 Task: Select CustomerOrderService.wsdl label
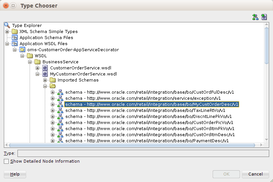[x=80, y=68]
